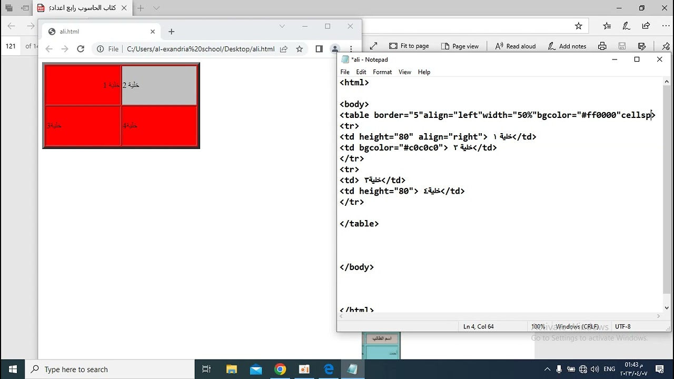The image size is (674, 379).
Task: Show hidden system tray icons
Action: tap(547, 370)
